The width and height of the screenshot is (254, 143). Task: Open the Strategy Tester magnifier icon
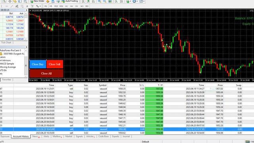click(25, 1)
